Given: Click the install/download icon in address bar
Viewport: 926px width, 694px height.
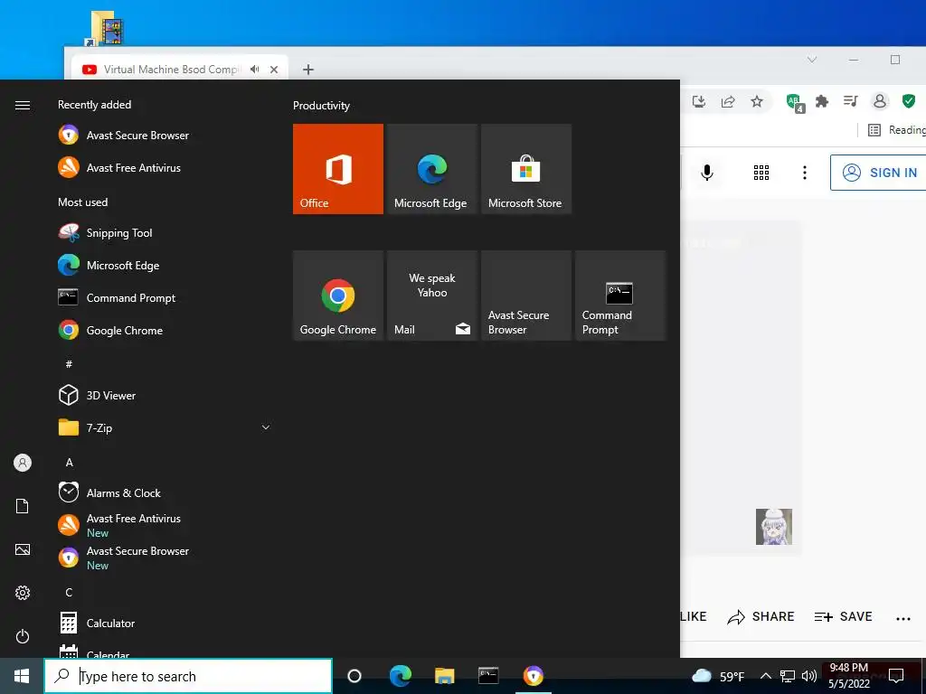Looking at the screenshot, I should pos(699,101).
